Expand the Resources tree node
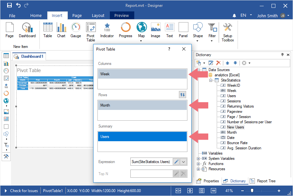 (x=198, y=169)
